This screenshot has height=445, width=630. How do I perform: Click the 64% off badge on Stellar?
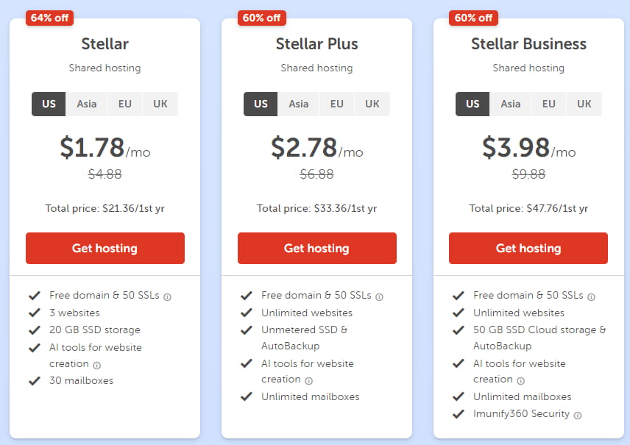49,18
